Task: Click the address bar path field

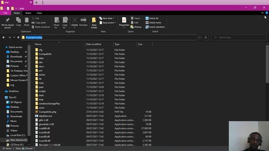Action: pos(109,37)
